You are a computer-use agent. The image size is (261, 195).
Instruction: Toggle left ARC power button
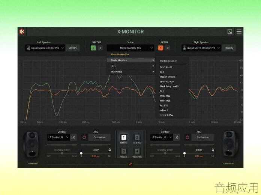[84, 137]
